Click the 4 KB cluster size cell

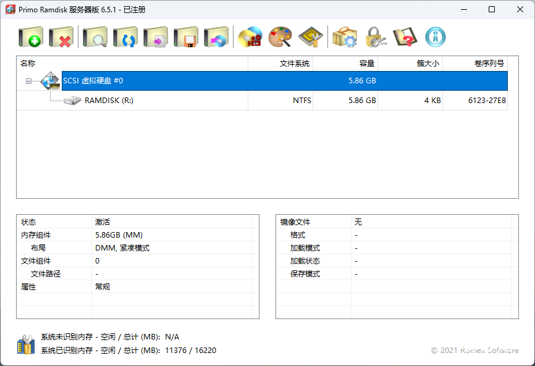coord(432,101)
